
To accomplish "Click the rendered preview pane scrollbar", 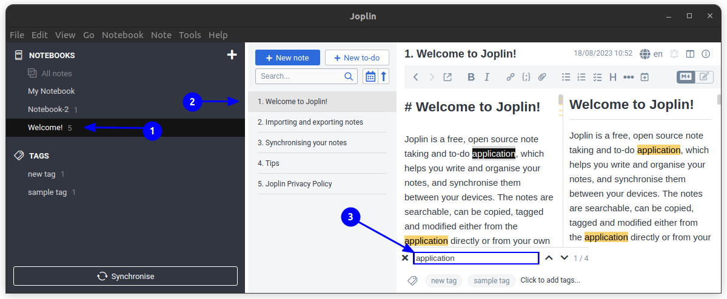I will [719, 99].
